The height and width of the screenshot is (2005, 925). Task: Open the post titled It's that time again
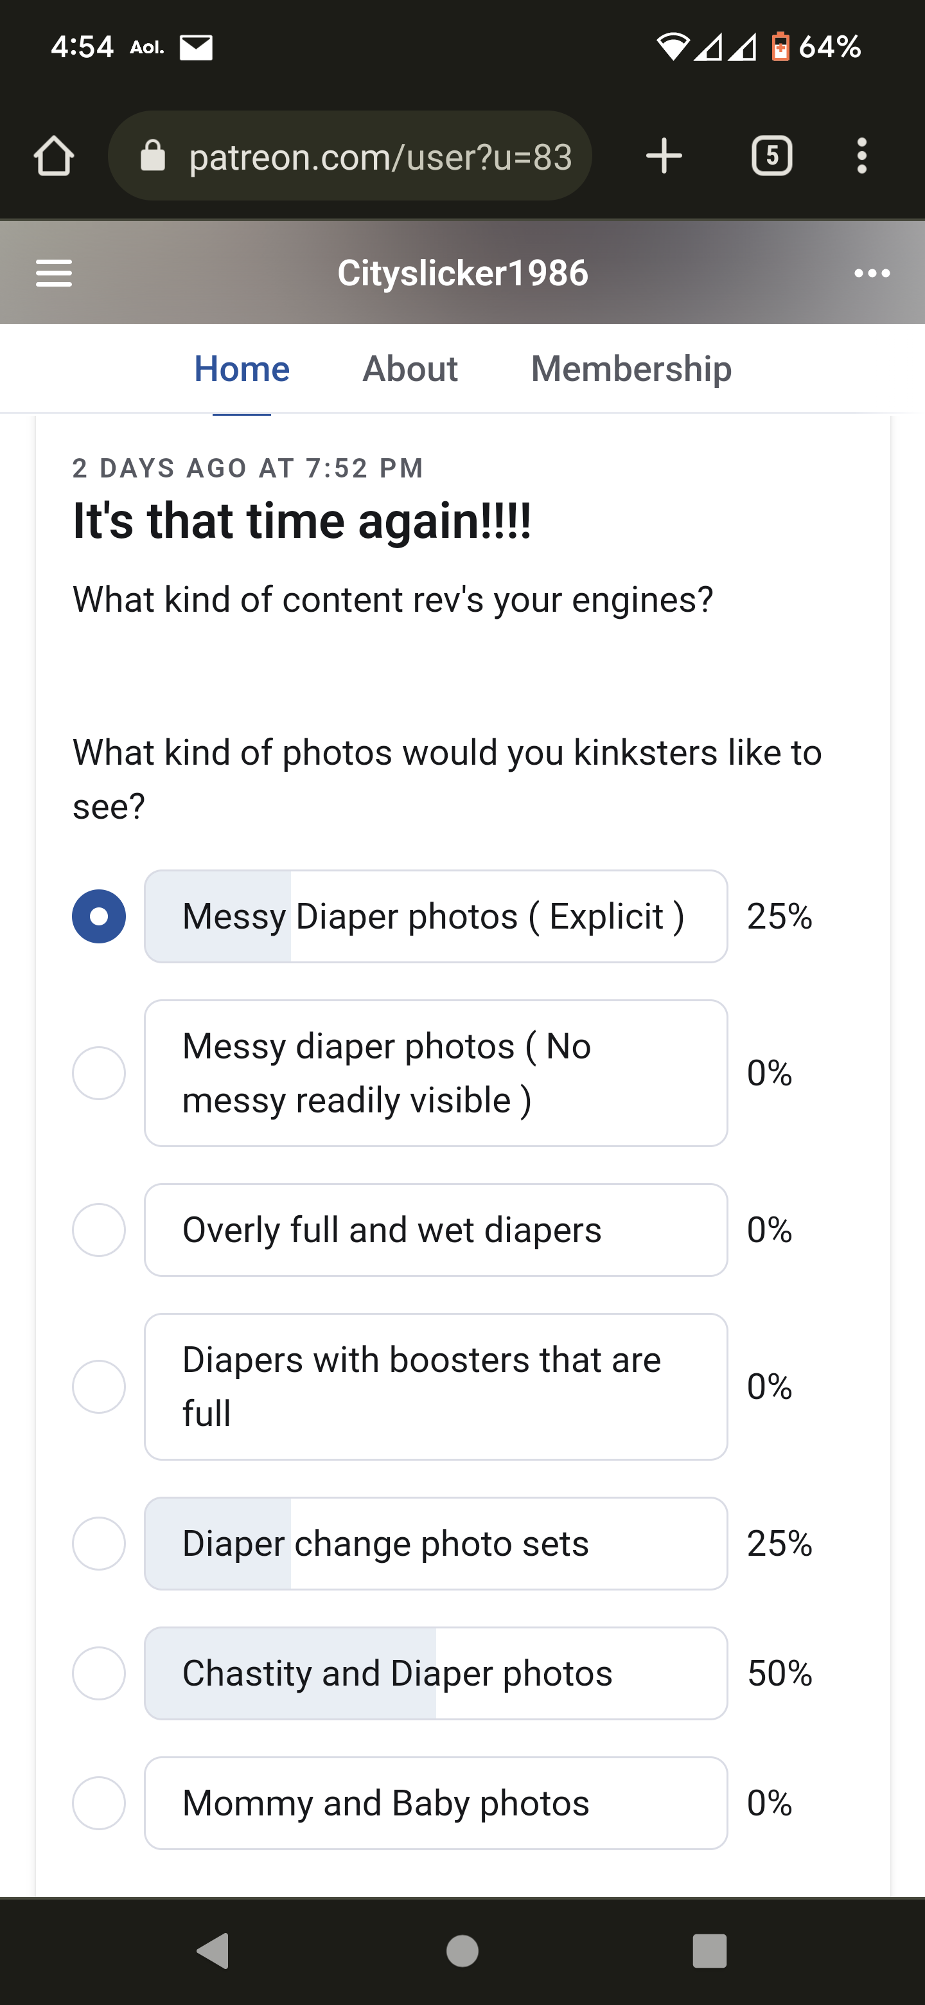pos(302,520)
